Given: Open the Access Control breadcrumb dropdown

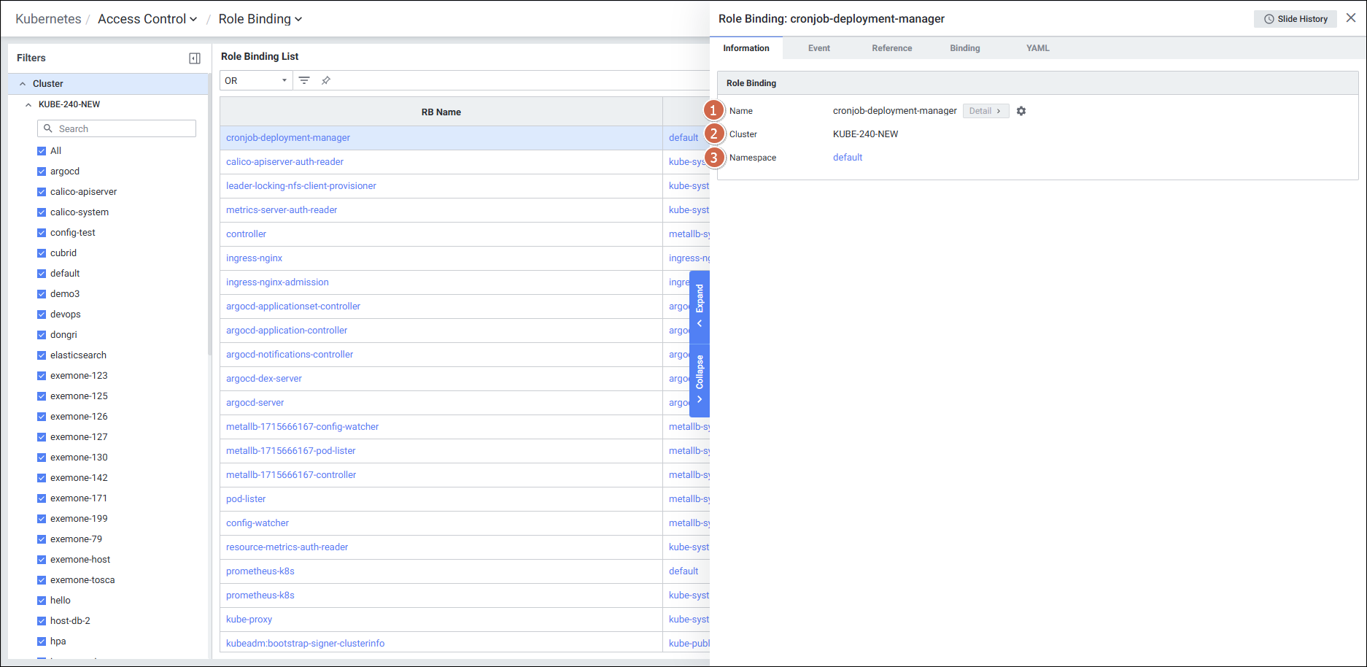Looking at the screenshot, I should pos(147,19).
